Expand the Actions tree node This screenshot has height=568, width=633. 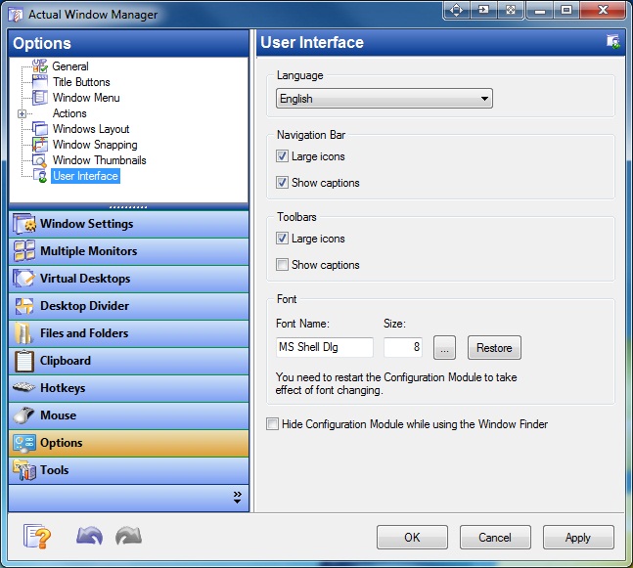(23, 113)
